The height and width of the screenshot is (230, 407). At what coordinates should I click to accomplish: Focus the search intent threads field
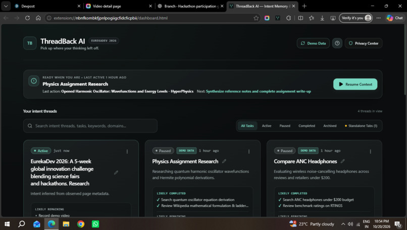(x=90, y=126)
